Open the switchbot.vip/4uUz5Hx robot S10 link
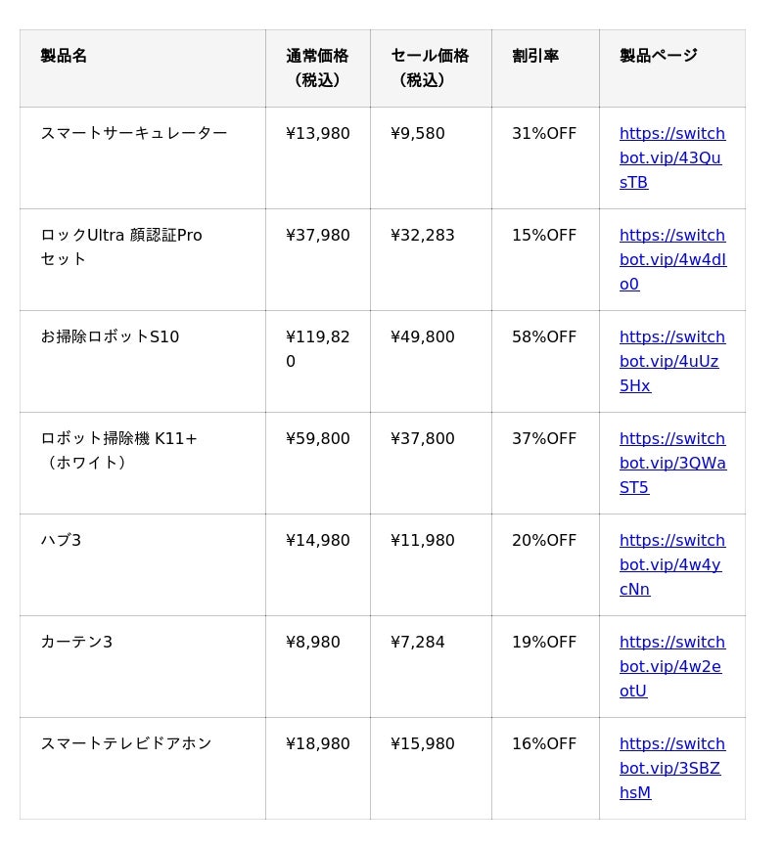The height and width of the screenshot is (849, 783). coord(672,361)
